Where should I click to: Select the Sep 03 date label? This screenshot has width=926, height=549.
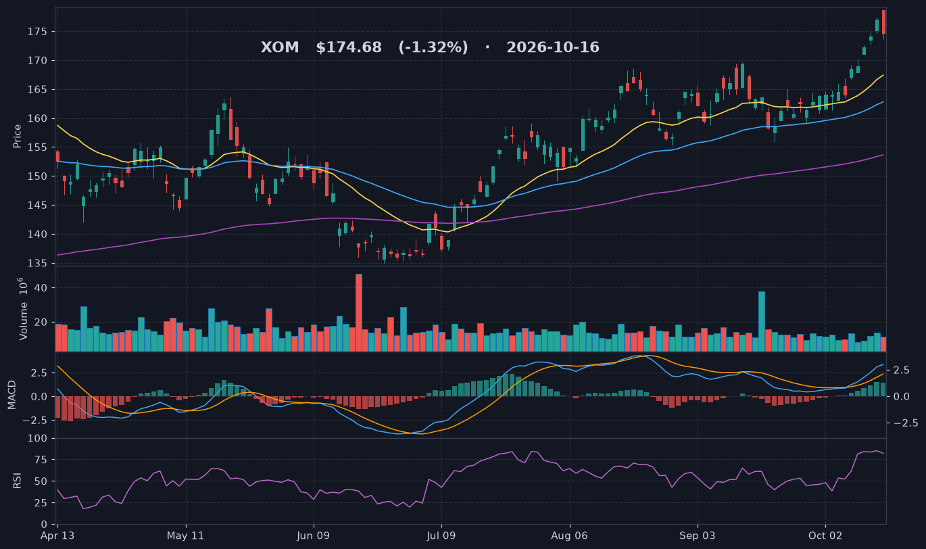[698, 535]
